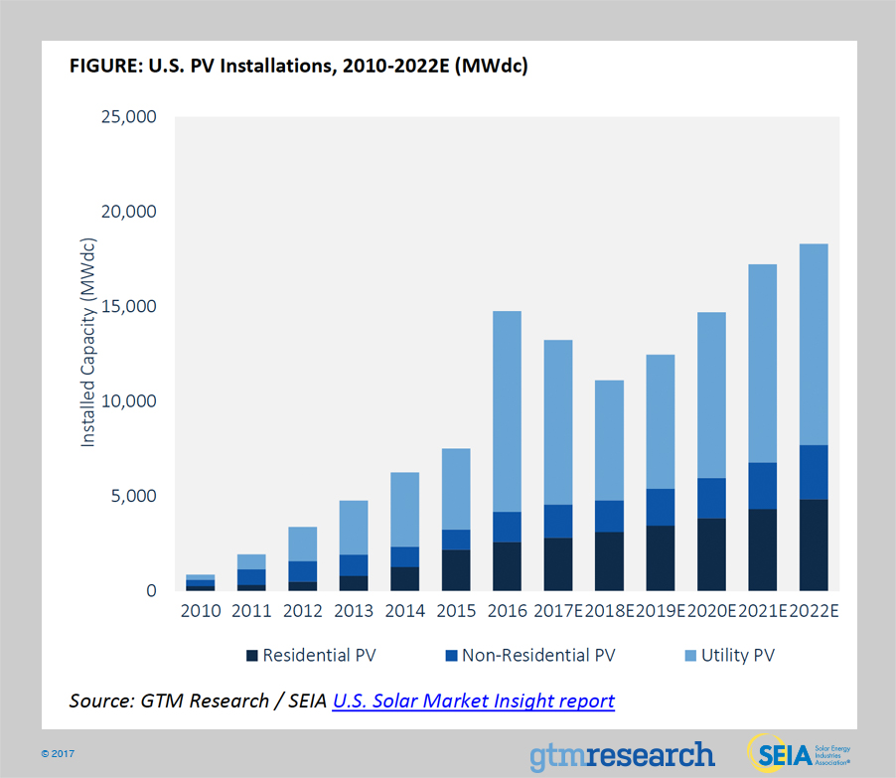Click the 15,000 y-axis value

[128, 306]
